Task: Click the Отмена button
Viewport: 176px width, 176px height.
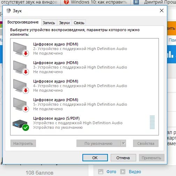Action: (x=123, y=158)
